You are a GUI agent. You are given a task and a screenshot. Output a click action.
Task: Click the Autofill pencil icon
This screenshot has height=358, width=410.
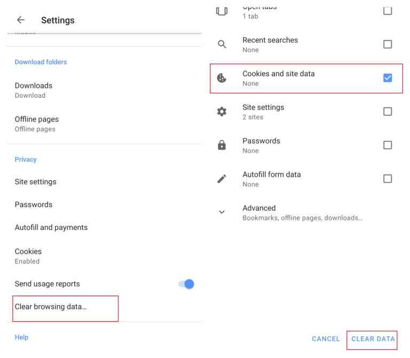[x=222, y=179]
